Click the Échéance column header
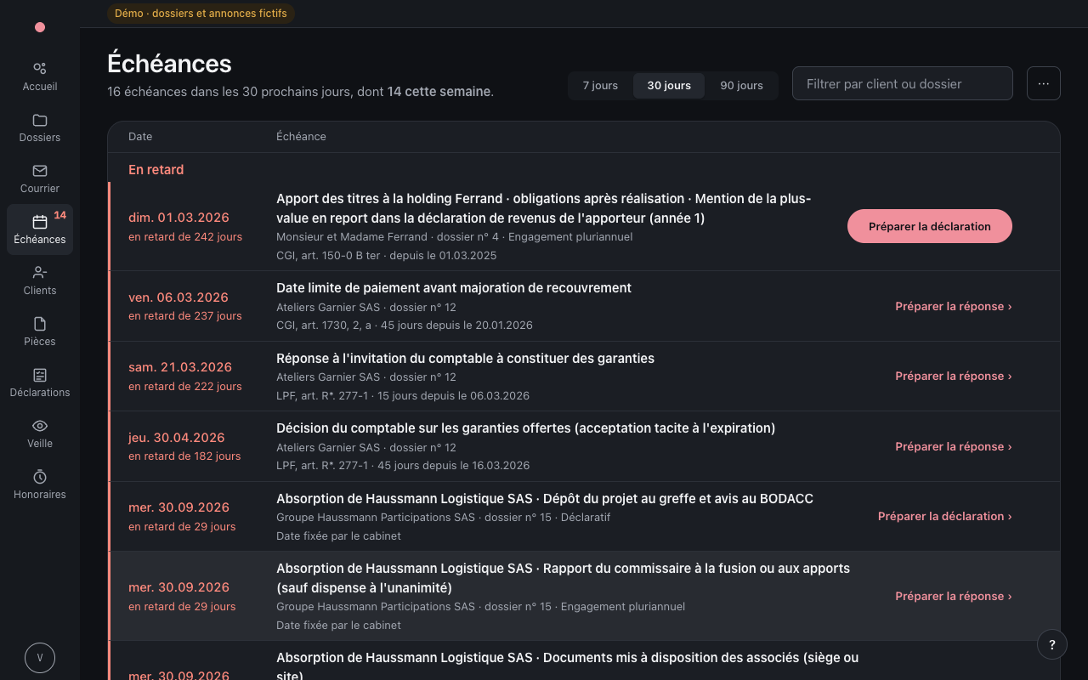Screen dimensions: 1088x680 [301, 136]
